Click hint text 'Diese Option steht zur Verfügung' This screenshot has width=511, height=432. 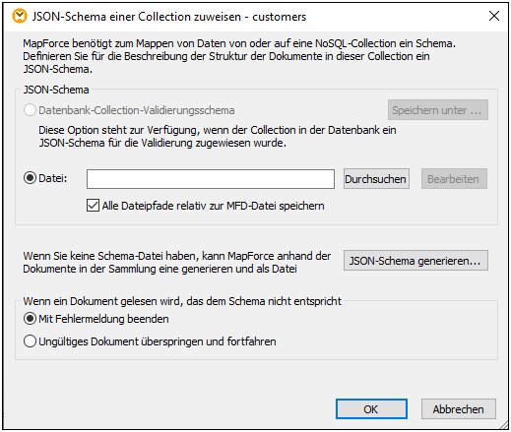tap(118, 130)
